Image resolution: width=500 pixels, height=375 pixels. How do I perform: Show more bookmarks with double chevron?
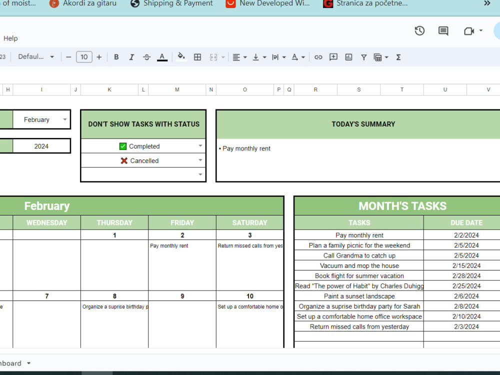(x=487, y=3)
